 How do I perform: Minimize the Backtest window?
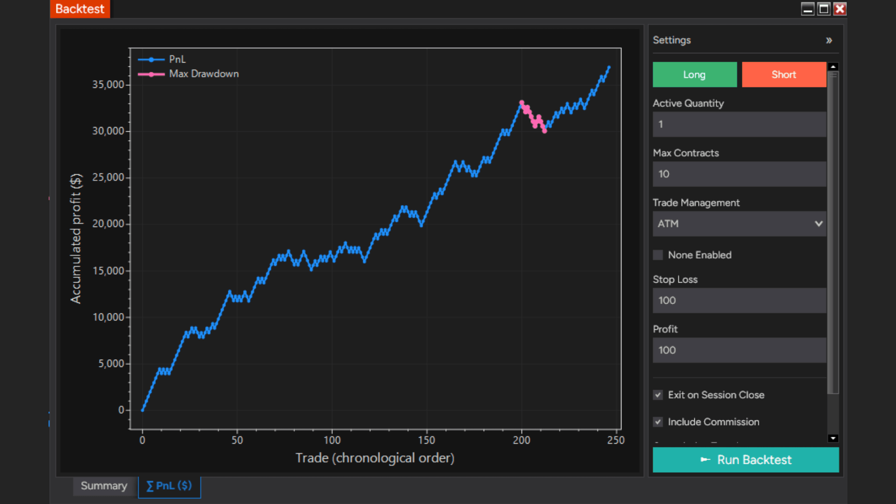[x=807, y=9]
